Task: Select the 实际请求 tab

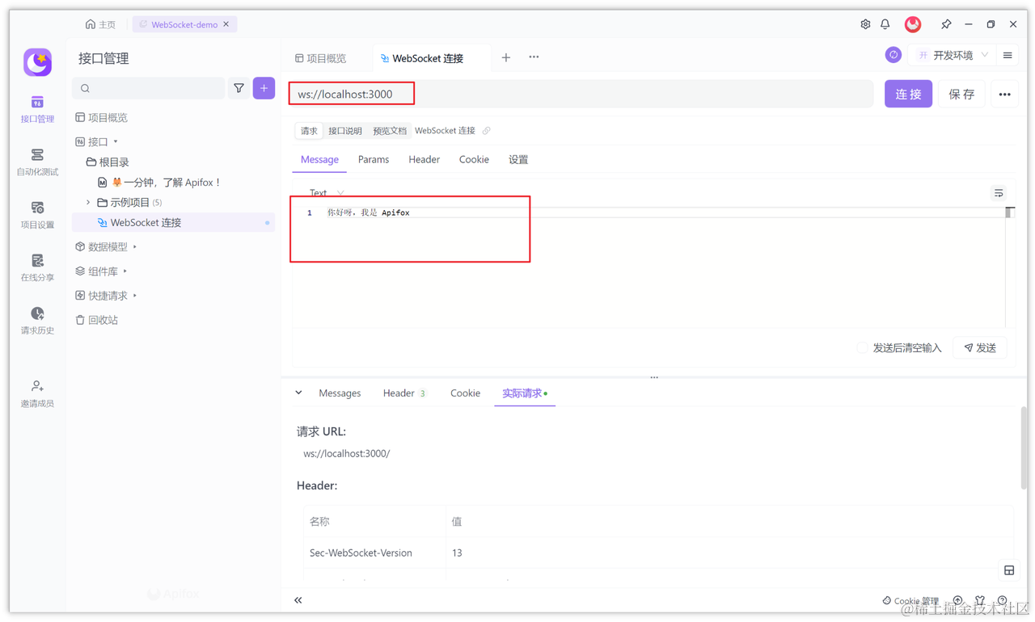Action: [524, 393]
